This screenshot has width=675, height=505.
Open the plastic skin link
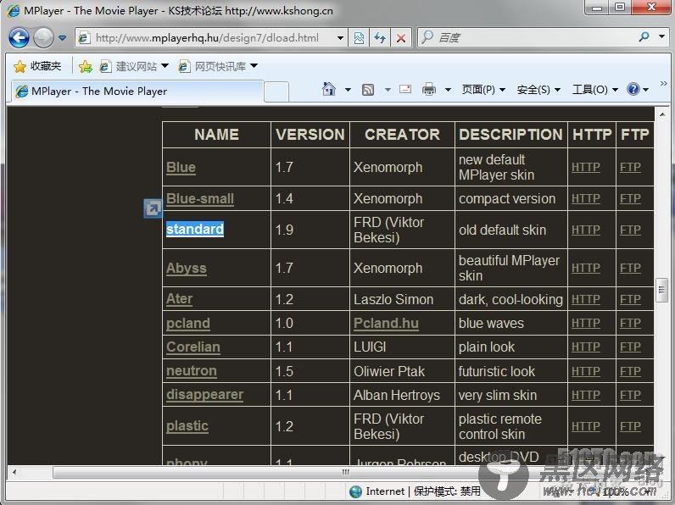pyautogui.click(x=187, y=426)
